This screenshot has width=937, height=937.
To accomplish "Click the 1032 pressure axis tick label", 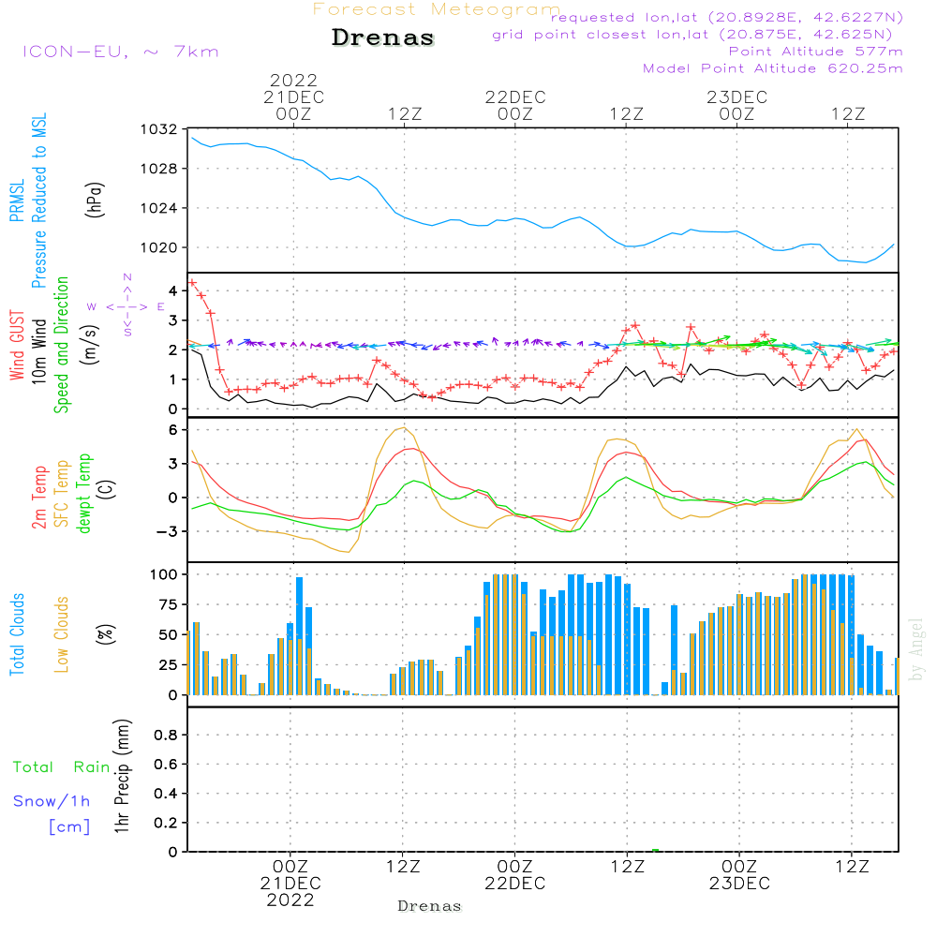I will pos(158,129).
